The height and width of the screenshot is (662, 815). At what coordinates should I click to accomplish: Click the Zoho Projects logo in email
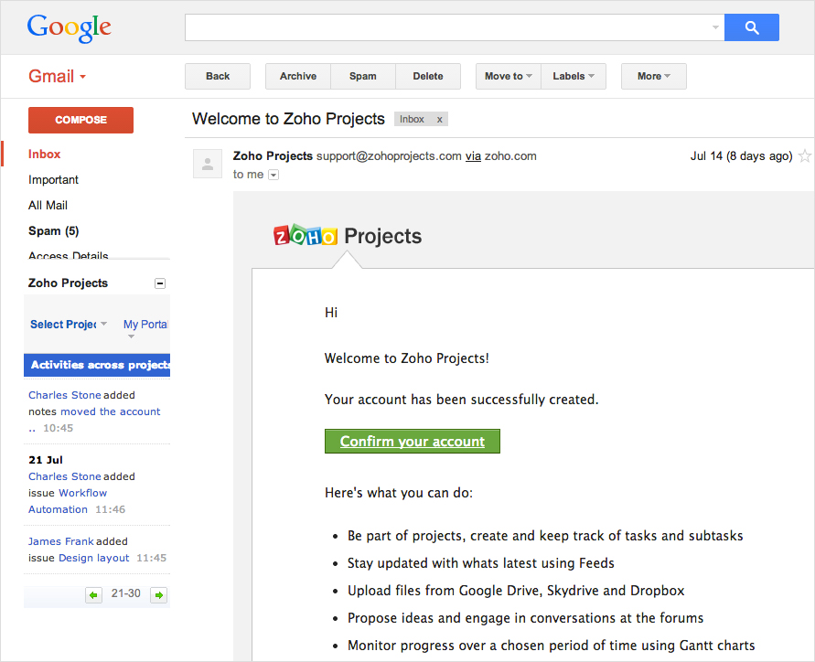(348, 236)
